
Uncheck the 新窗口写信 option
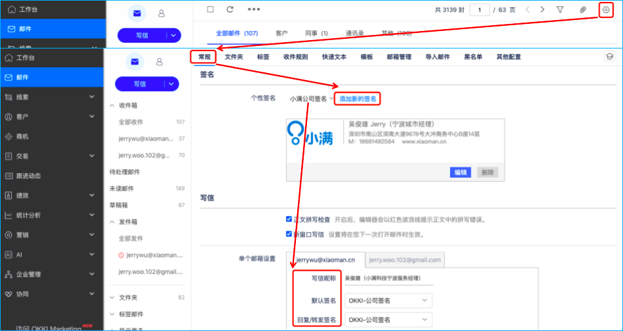click(289, 234)
